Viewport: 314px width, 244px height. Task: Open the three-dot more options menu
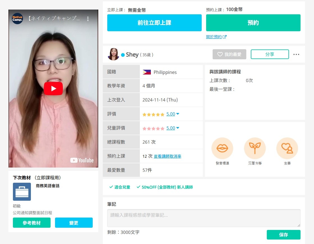[296, 54]
